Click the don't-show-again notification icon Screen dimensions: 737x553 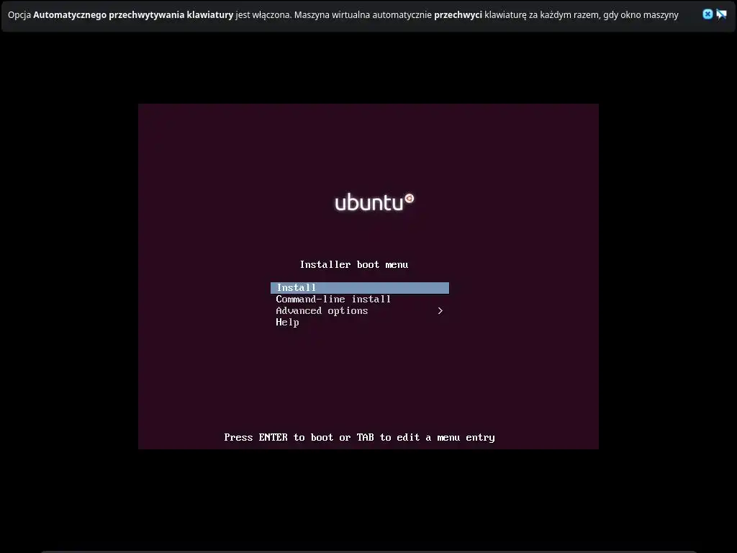pyautogui.click(x=721, y=14)
